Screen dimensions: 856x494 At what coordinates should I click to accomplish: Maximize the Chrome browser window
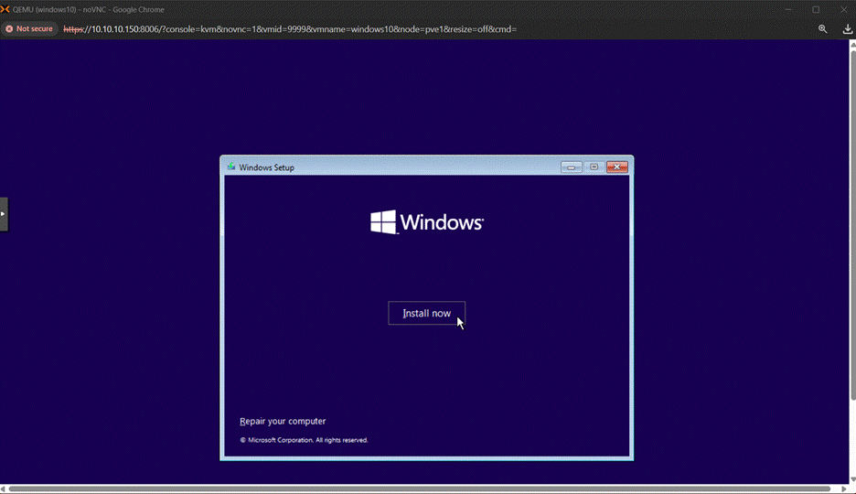[816, 9]
